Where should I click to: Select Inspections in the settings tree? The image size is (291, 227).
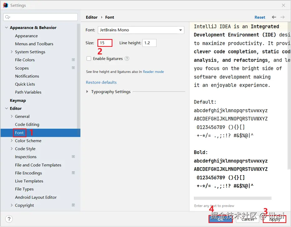click(26, 157)
